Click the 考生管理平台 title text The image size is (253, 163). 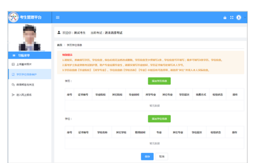point(33,17)
